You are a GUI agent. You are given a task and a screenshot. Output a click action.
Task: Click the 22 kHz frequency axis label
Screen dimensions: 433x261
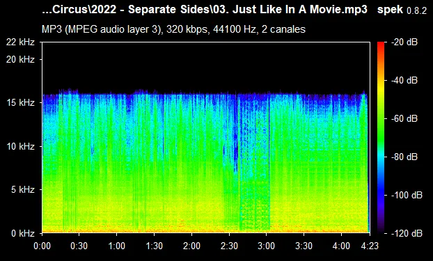21,42
